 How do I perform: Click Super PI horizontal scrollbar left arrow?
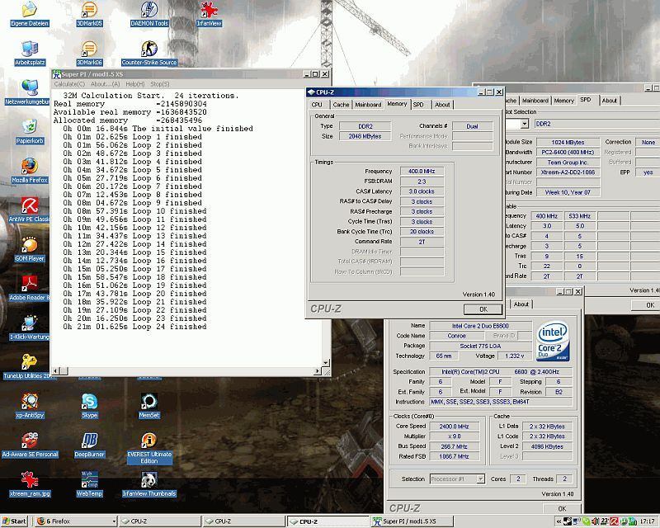tap(56, 371)
